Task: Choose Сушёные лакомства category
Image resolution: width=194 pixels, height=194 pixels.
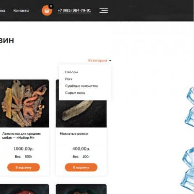Action: [81, 86]
